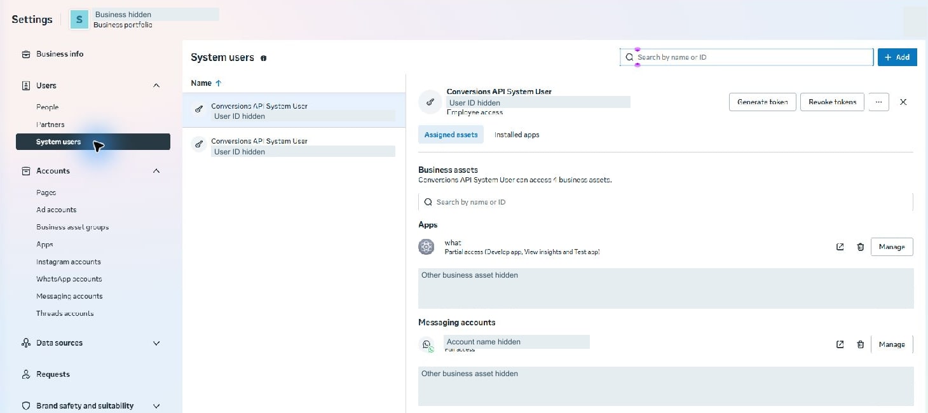Open the People page
The width and height of the screenshot is (928, 413).
[x=47, y=107]
